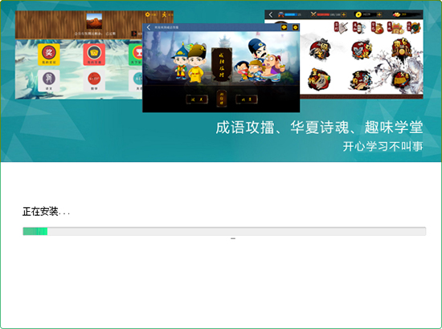The width and height of the screenshot is (442, 329).
Task: Click the 开心学习不叫事 slogan text
Action: pos(383,146)
